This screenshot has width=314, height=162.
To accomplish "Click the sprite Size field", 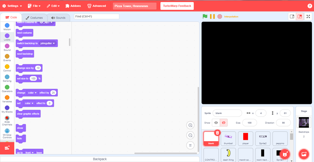I will pyautogui.click(x=249, y=123).
